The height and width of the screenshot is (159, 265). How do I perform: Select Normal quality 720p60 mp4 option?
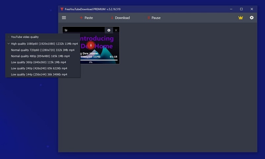pyautogui.click(x=43, y=50)
